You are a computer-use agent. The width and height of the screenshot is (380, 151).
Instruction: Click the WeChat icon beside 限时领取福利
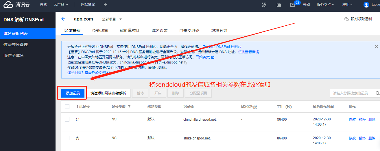coord(346,19)
